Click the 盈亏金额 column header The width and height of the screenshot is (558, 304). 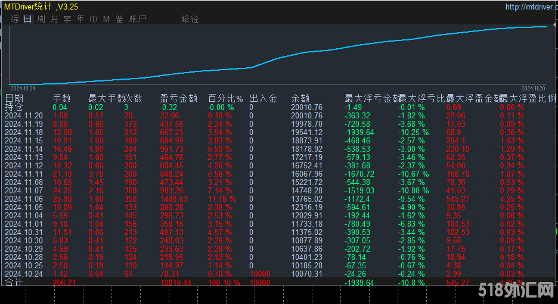coord(179,98)
